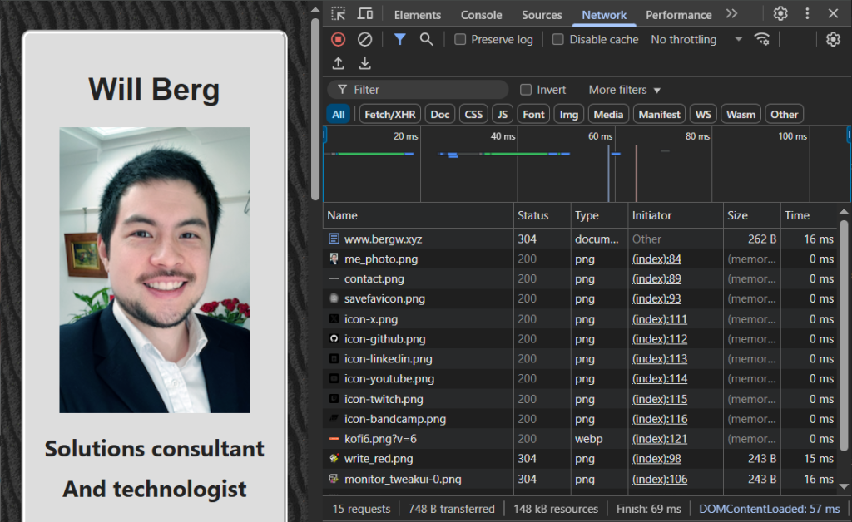Viewport: 852px width, 522px height.
Task: Expand the More filters dropdown
Action: click(x=624, y=90)
